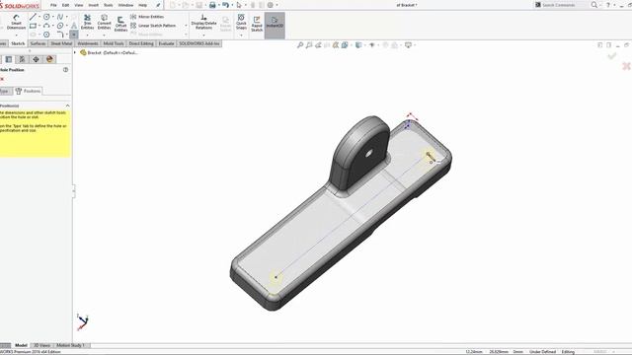
Task: Click the Search Commands field
Action: pyautogui.click(x=562, y=5)
